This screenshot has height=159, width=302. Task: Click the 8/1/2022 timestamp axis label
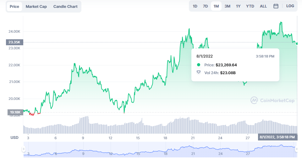tap(277, 137)
